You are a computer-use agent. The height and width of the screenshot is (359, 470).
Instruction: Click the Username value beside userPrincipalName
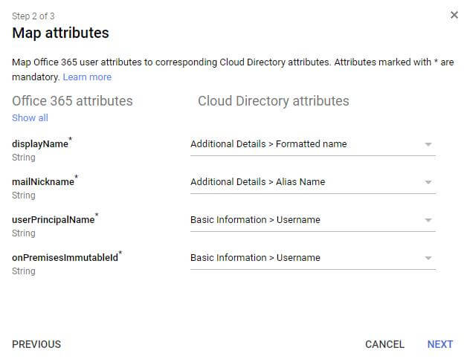tap(255, 220)
